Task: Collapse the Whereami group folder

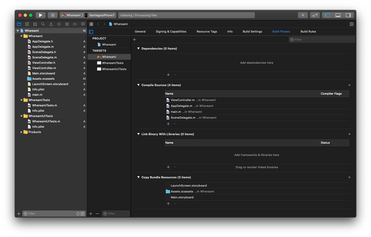Action: click(x=22, y=36)
